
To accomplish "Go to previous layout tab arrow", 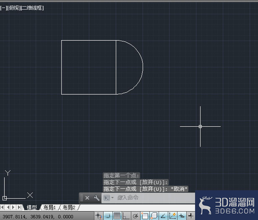I will click(8, 207).
